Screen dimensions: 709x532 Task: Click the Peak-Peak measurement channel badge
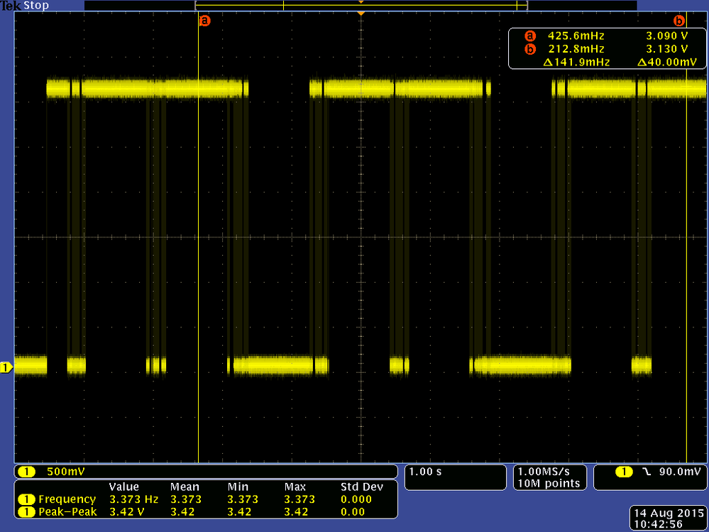point(26,511)
